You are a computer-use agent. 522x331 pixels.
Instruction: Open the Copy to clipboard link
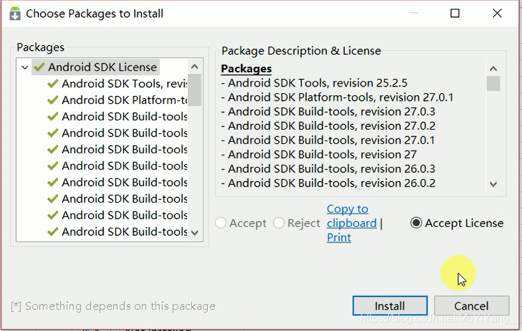coord(352,216)
